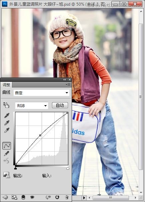Viewport: 145px width, 202px height.
Task: Open status bar info flyout arrow
Action: [x=84, y=198]
